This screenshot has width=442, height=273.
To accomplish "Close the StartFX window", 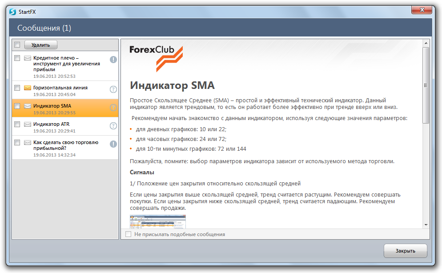I will coord(422,10).
